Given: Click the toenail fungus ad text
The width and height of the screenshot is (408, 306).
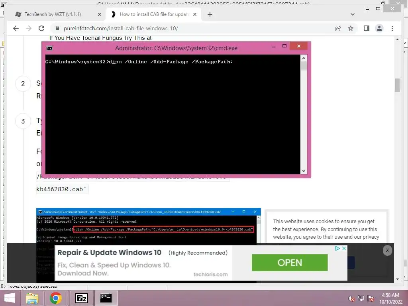Looking at the screenshot, I should click(x=100, y=38).
